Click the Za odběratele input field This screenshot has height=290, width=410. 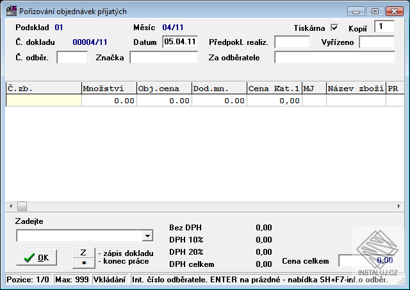coord(334,57)
